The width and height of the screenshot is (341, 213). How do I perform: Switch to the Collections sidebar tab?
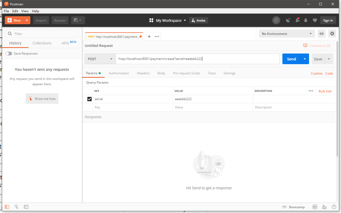pos(42,43)
